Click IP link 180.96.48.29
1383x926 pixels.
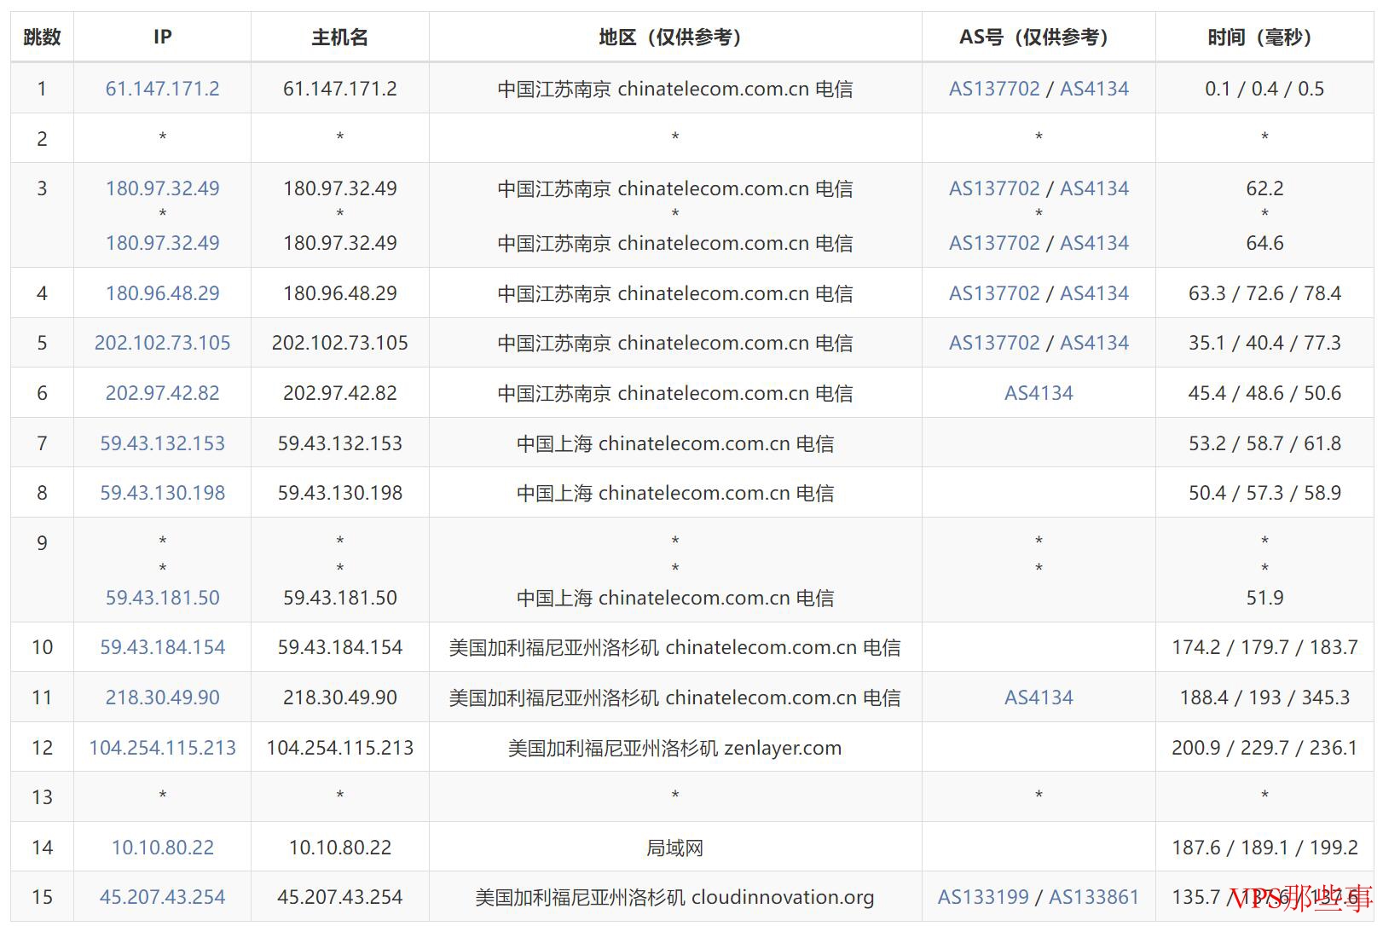tap(162, 293)
